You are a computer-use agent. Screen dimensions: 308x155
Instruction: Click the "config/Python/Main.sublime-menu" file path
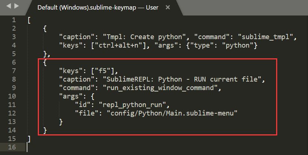[172, 113]
